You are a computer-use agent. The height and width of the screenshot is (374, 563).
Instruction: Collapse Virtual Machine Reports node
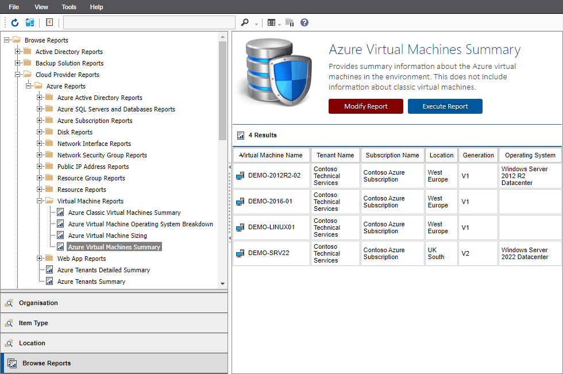pos(39,201)
